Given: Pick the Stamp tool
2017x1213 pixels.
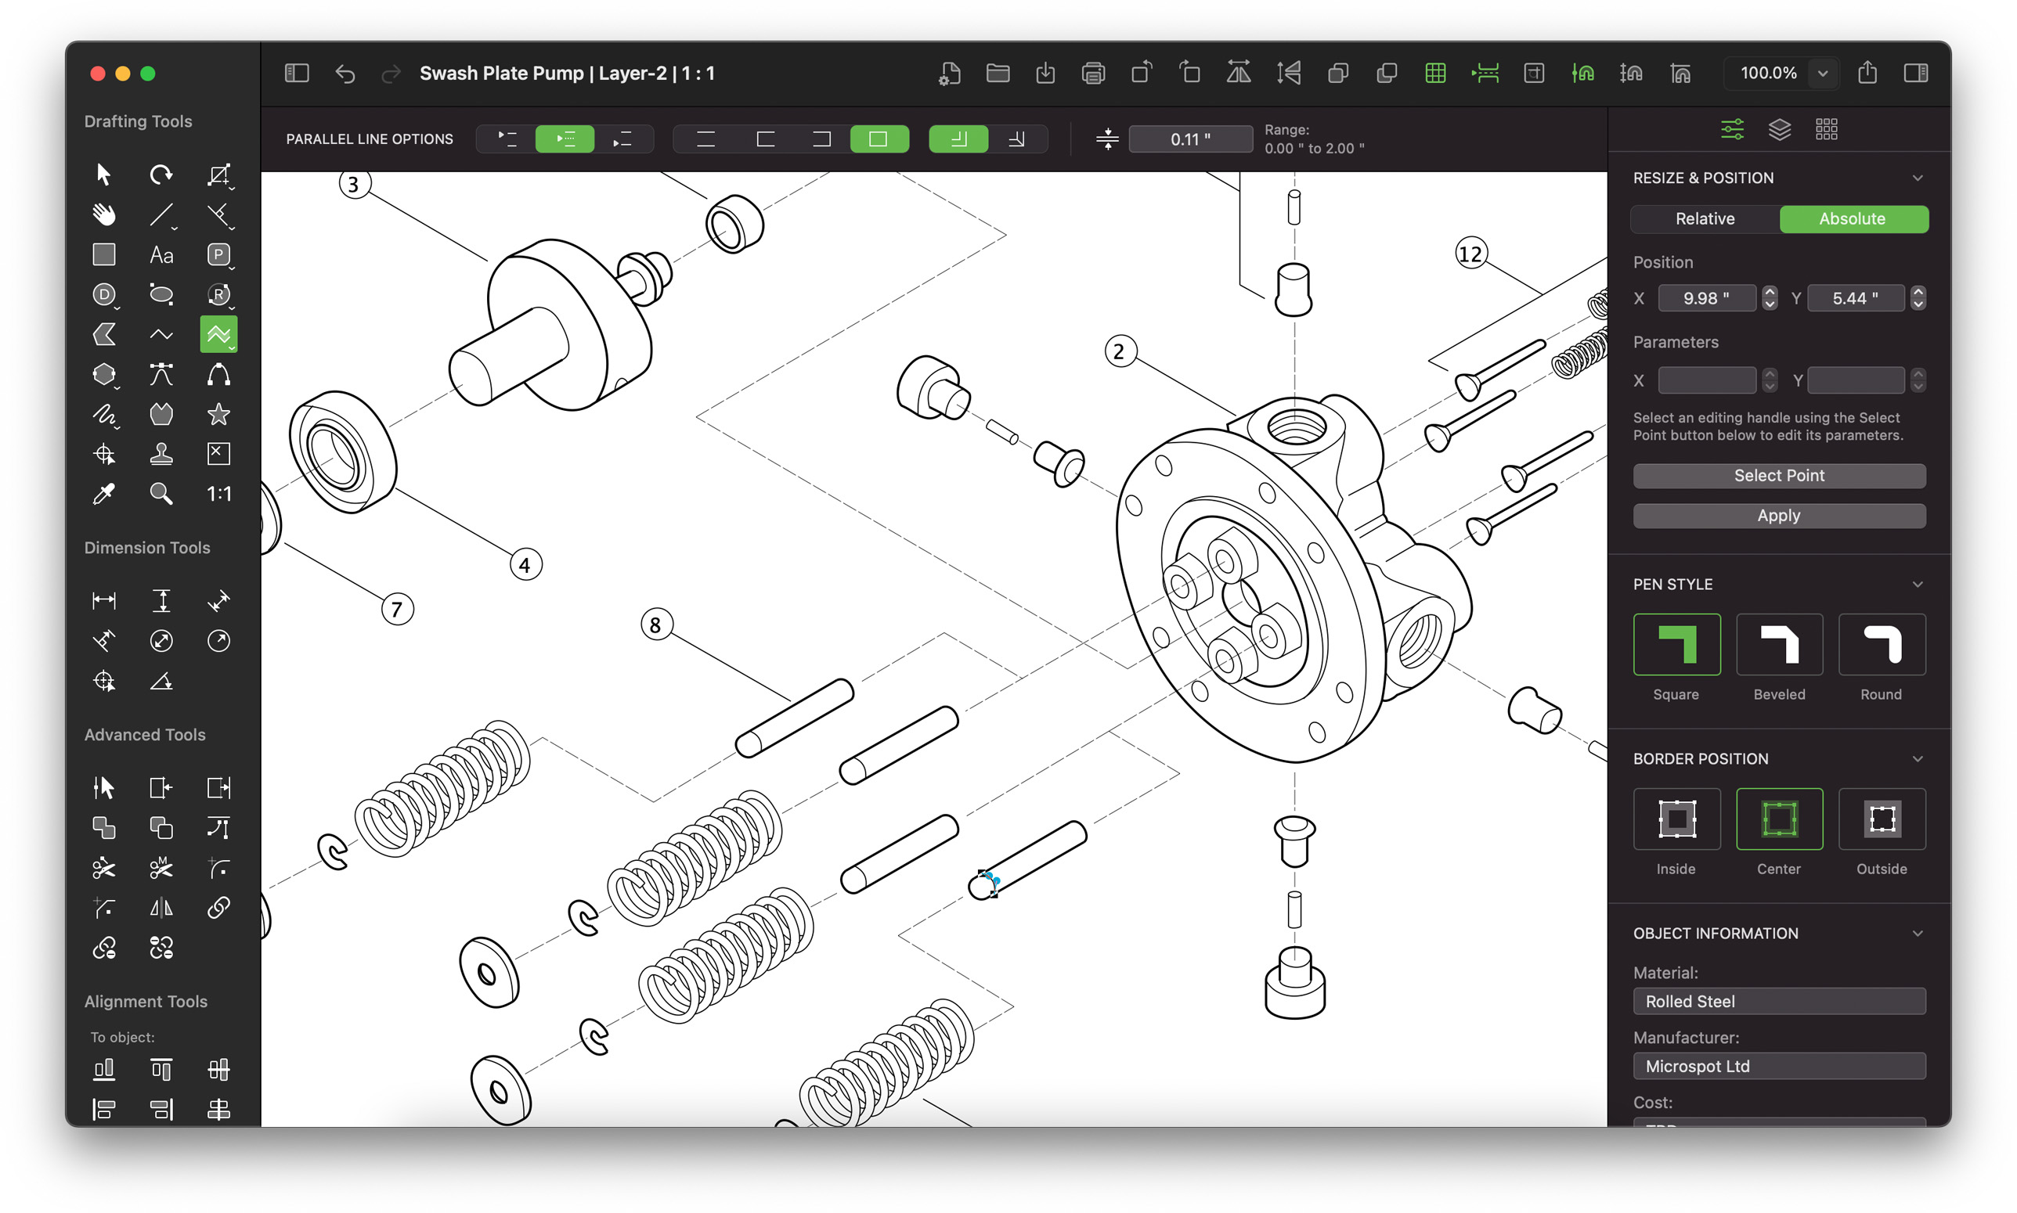Looking at the screenshot, I should pos(161,454).
